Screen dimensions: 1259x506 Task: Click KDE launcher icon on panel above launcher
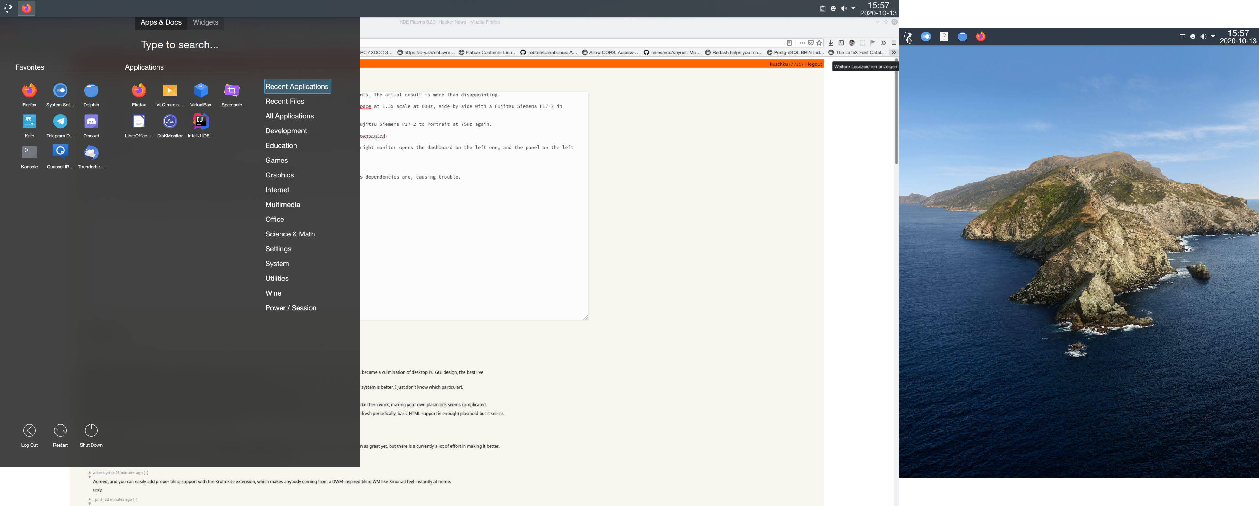click(x=8, y=8)
